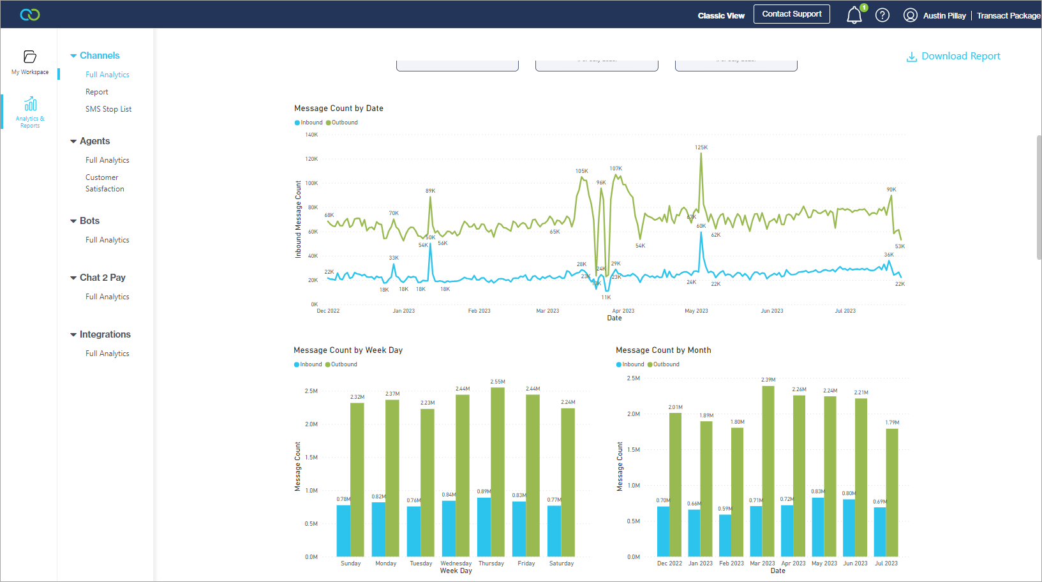Screen dimensions: 1042x582
Task: Open the user profile avatar icon
Action: click(910, 15)
